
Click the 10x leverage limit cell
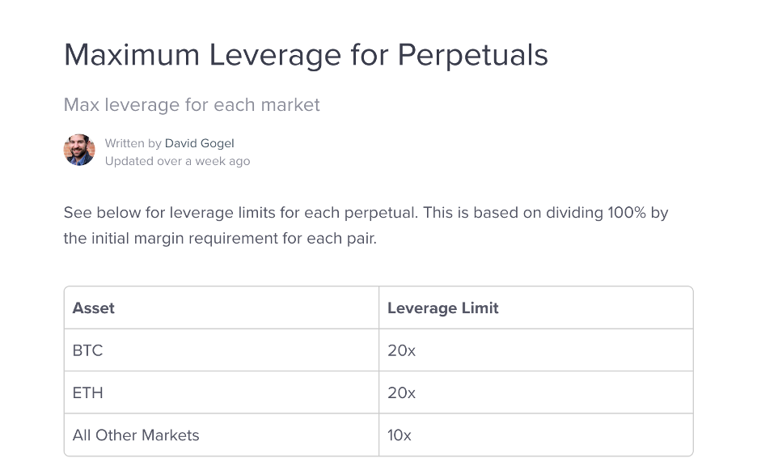pyautogui.click(x=400, y=435)
